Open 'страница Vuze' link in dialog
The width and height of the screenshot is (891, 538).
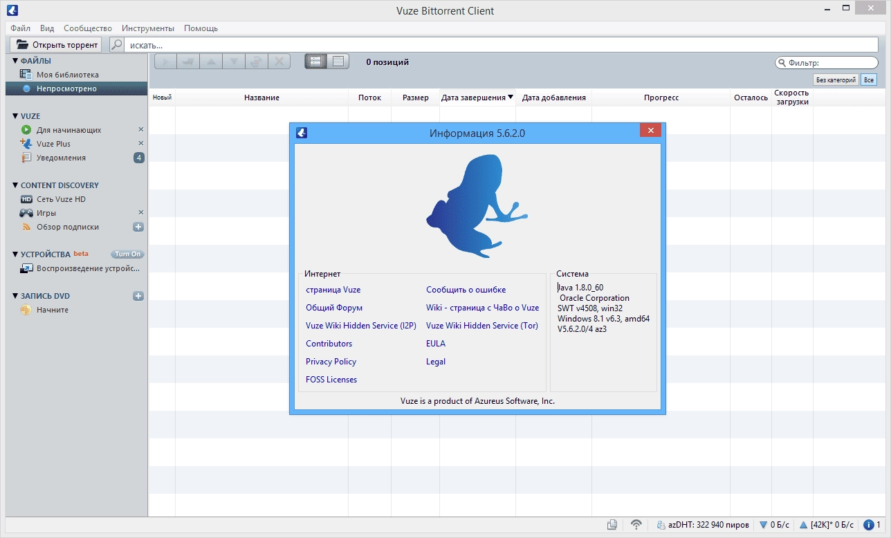coord(333,290)
